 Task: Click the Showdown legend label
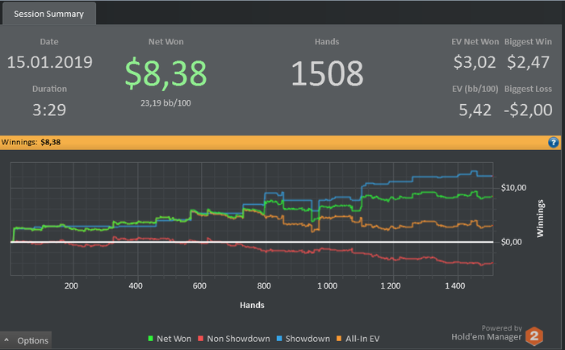pos(308,339)
